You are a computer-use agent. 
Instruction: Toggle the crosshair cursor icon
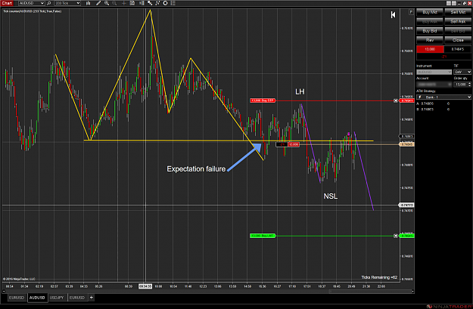coord(123,3)
